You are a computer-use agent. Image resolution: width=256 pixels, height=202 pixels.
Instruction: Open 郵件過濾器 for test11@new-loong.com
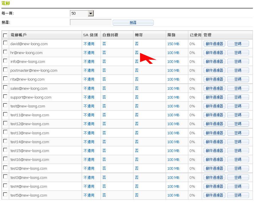pyautogui.click(x=214, y=115)
